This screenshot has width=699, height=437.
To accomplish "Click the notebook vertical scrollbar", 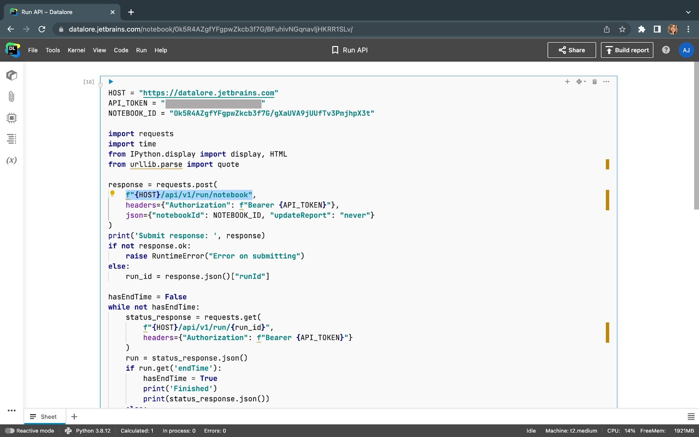I will tap(696, 135).
